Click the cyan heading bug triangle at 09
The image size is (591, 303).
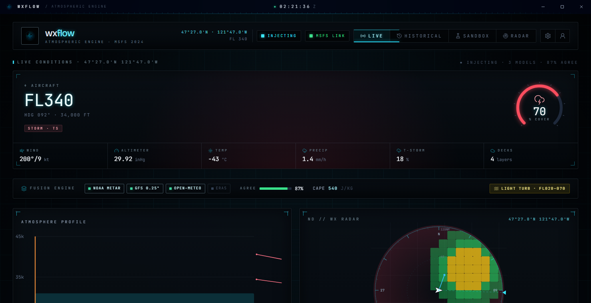tap(504, 293)
